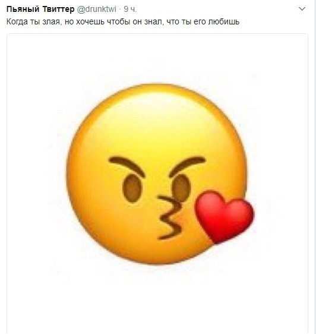316x334 pixels.
Task: Click the word злая in tweet text
Action: pyautogui.click(x=51, y=22)
